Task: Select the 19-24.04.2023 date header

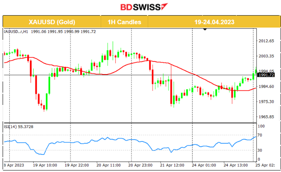Action: 214,22
